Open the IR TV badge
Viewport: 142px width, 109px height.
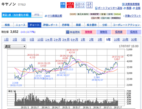89,5
